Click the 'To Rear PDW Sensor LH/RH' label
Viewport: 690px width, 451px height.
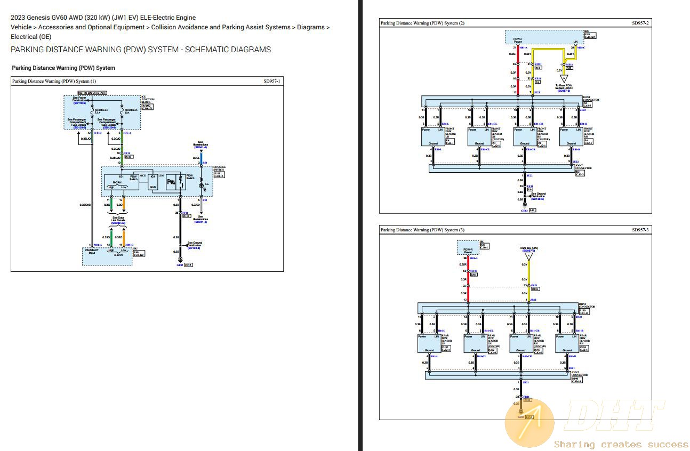[x=564, y=87]
